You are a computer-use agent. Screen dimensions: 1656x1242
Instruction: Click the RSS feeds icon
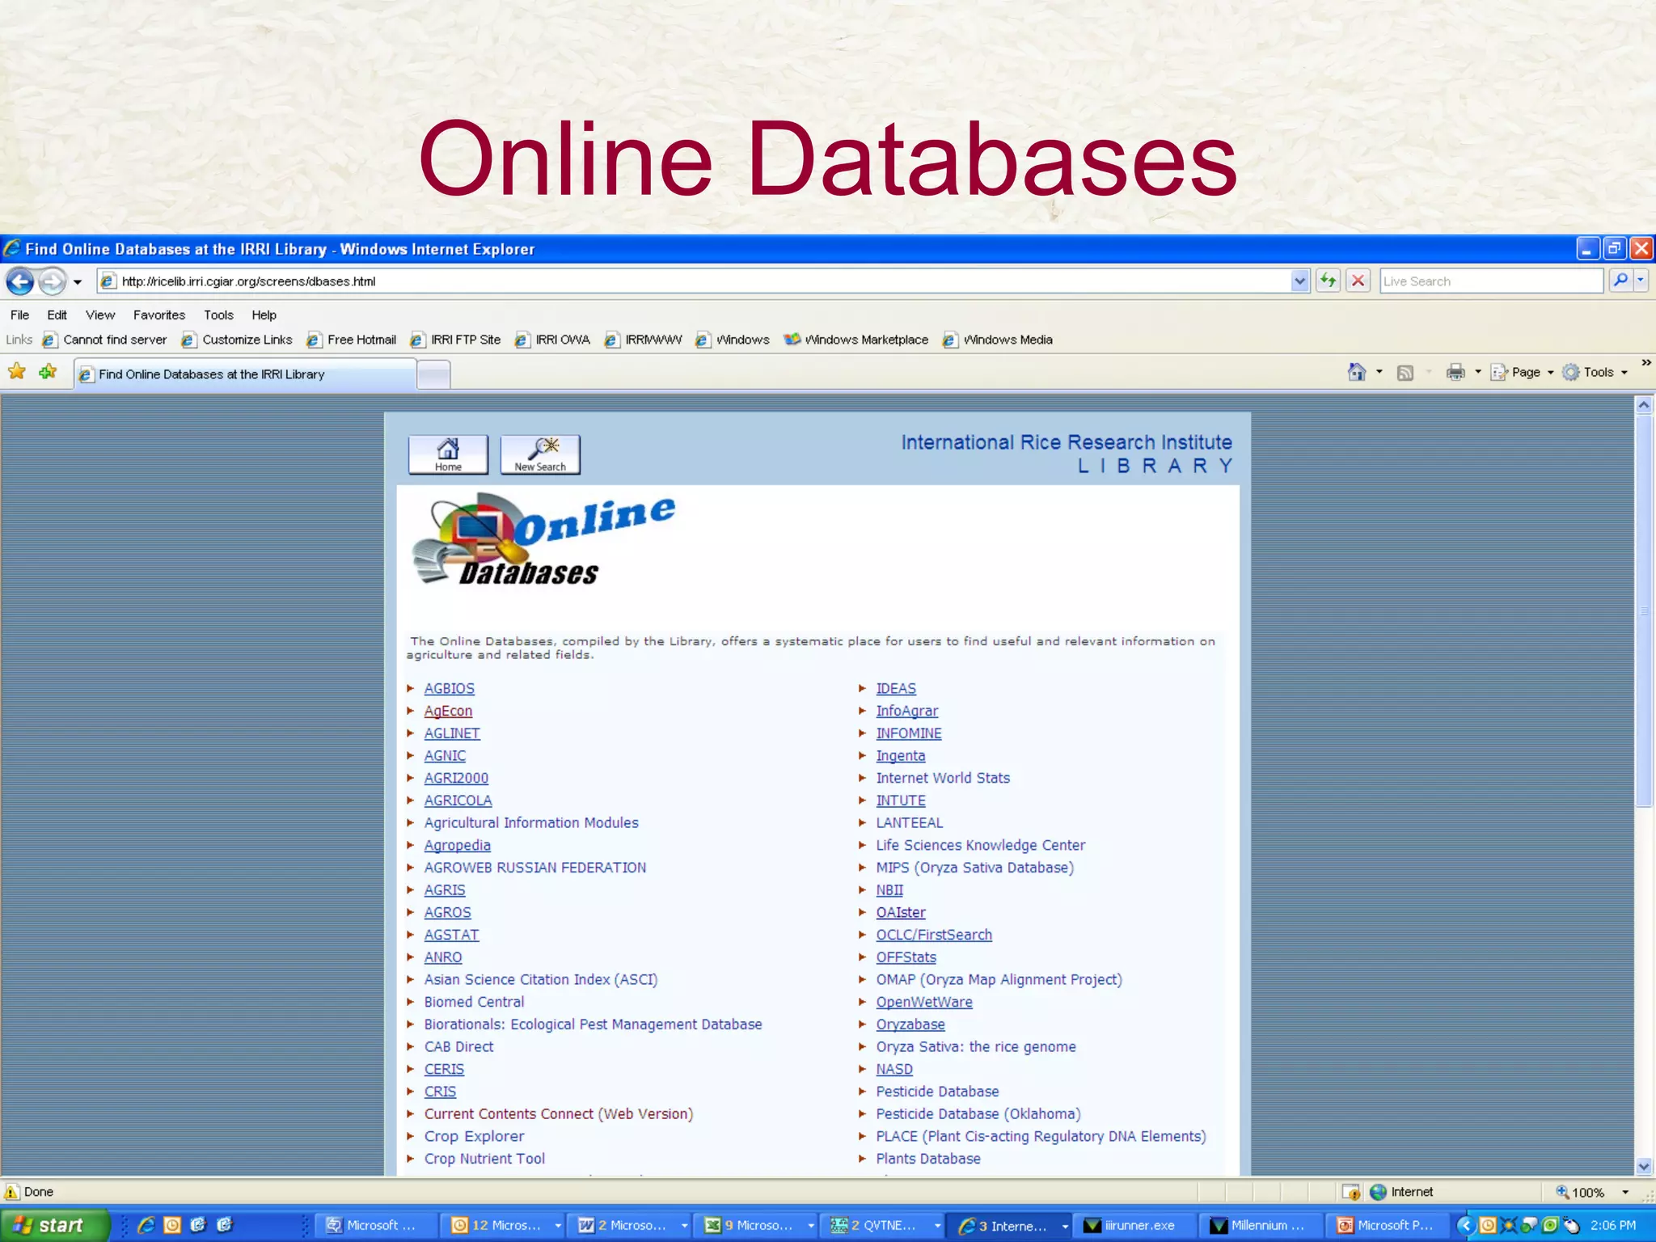(1405, 372)
